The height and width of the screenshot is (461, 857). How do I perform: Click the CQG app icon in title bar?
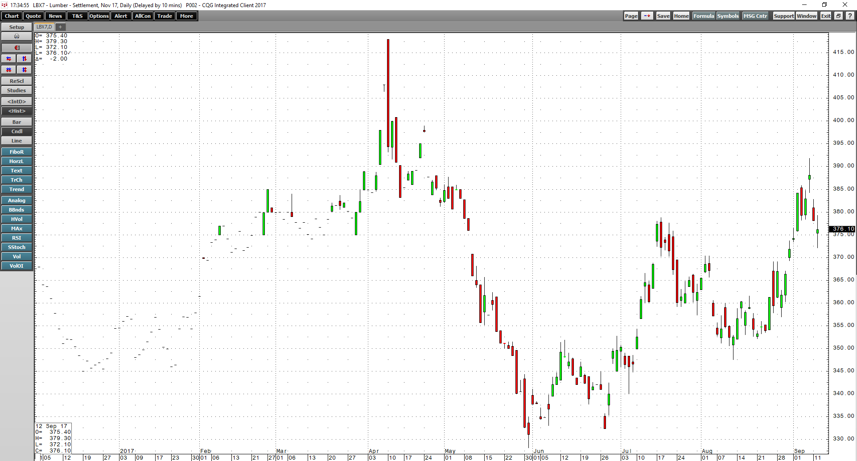(4, 5)
